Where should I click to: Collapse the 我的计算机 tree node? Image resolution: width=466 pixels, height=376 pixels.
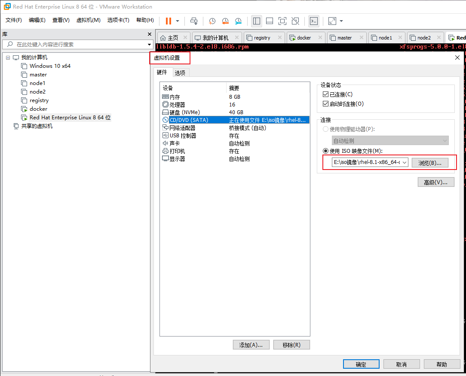pos(8,57)
